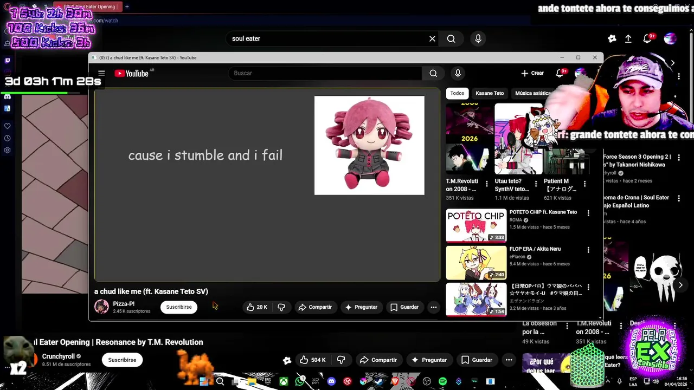This screenshot has height=390, width=694.
Task: Like the Soul Eater Opening video (504 K)
Action: [x=313, y=360]
